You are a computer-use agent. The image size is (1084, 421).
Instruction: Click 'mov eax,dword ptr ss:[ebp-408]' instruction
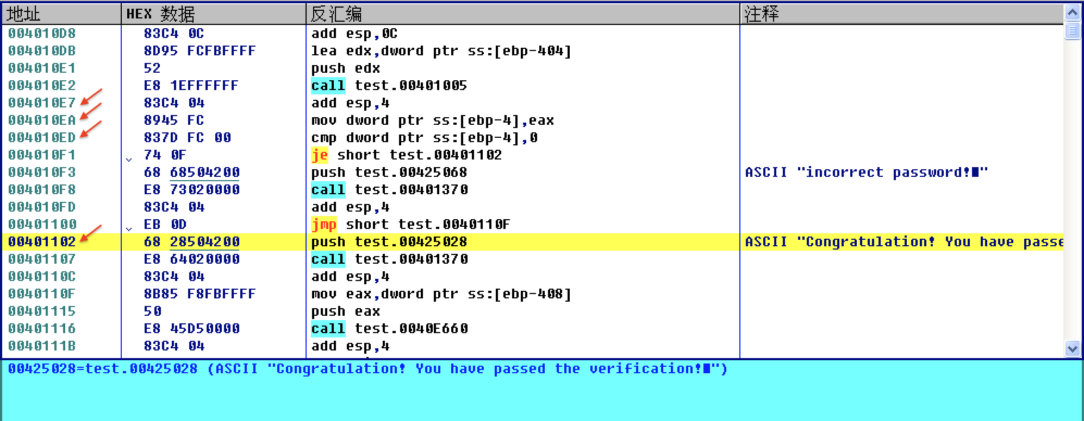441,294
